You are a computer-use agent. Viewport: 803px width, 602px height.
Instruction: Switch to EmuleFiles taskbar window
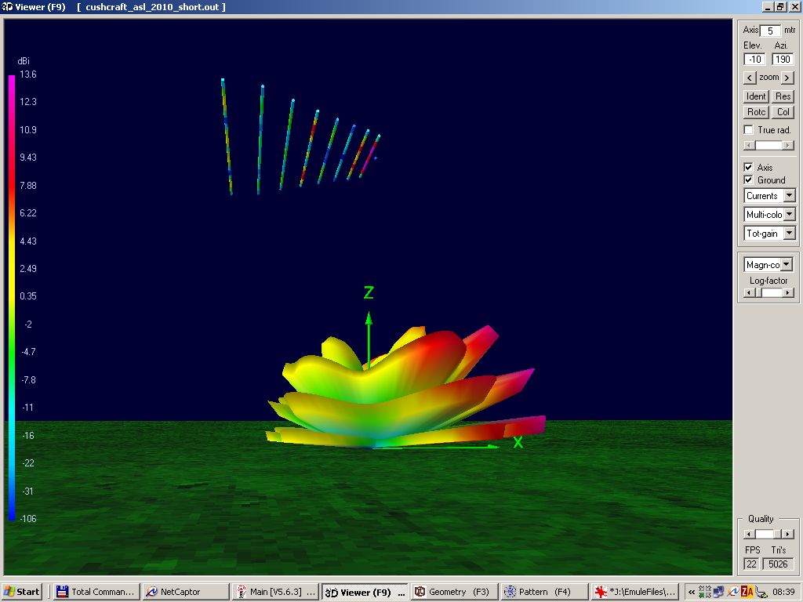[x=634, y=592]
